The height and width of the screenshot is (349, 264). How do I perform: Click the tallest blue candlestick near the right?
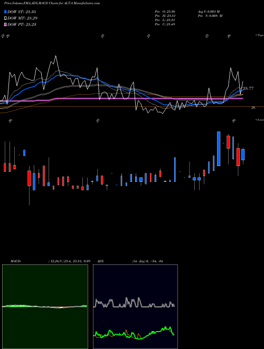click(219, 149)
